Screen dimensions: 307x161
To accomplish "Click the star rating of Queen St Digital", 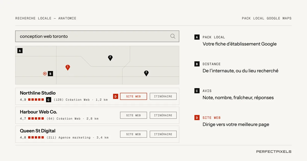I will coord(36,137).
